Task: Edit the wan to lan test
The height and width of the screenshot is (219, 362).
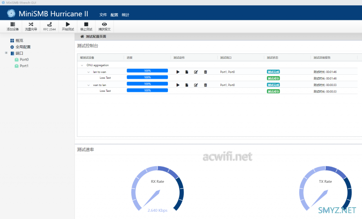Action: (x=196, y=85)
